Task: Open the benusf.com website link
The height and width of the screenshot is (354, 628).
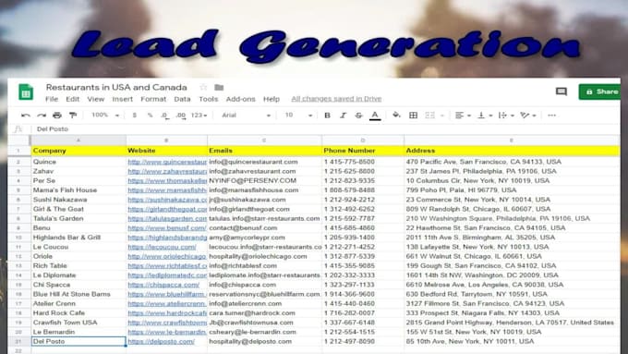Action: pyautogui.click(x=166, y=228)
